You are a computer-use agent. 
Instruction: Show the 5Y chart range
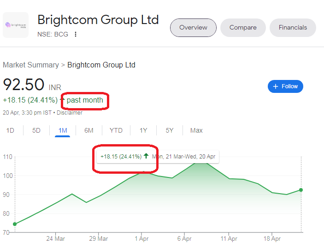click(170, 130)
